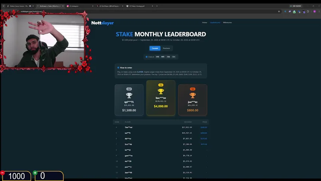The height and width of the screenshot is (181, 321).
Task: Select the bac***nz first place card name
Action: tap(161, 98)
